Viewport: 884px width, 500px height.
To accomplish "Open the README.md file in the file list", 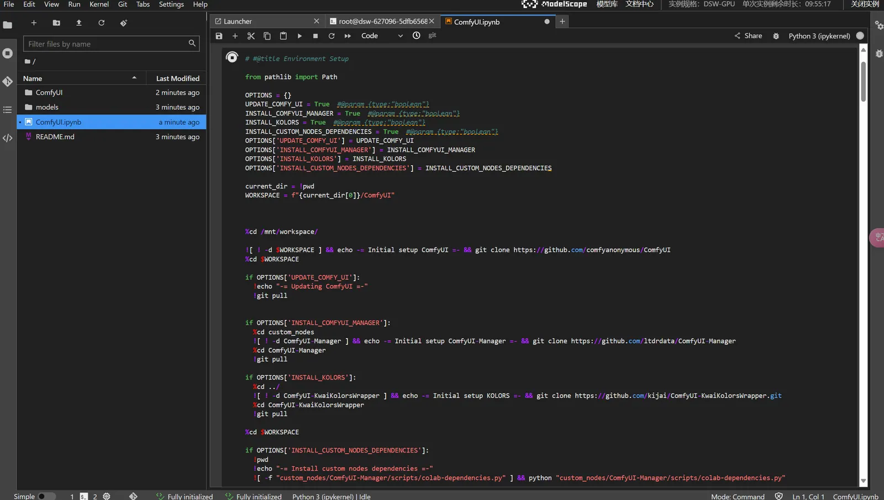I will (x=55, y=137).
